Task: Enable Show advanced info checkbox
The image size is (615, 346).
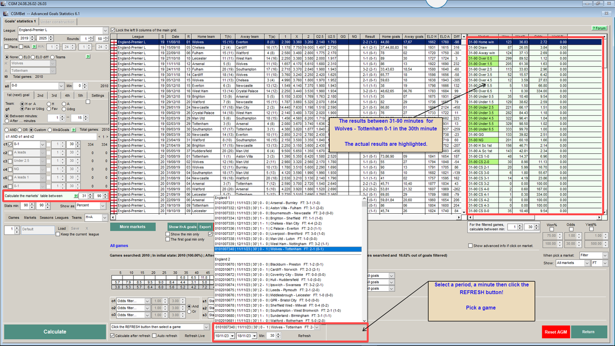Action: 471,246
